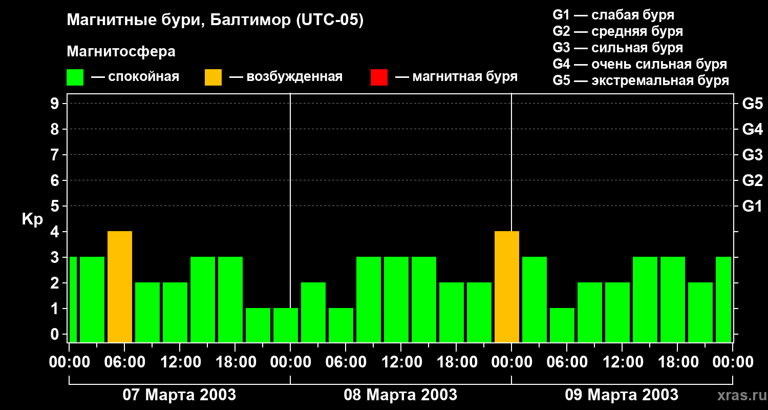
Task: Click the Kp 1 bar crossing midnight into 08 Марта
Action: pyautogui.click(x=286, y=325)
